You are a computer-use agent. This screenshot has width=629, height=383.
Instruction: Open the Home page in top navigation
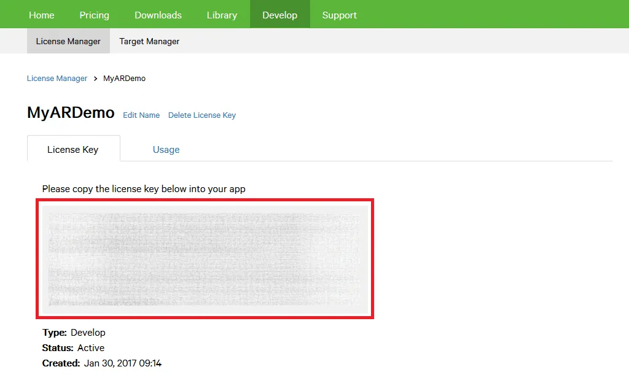(42, 15)
